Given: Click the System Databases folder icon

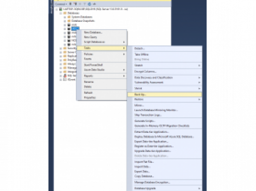Looking at the screenshot, I should 69,17.
